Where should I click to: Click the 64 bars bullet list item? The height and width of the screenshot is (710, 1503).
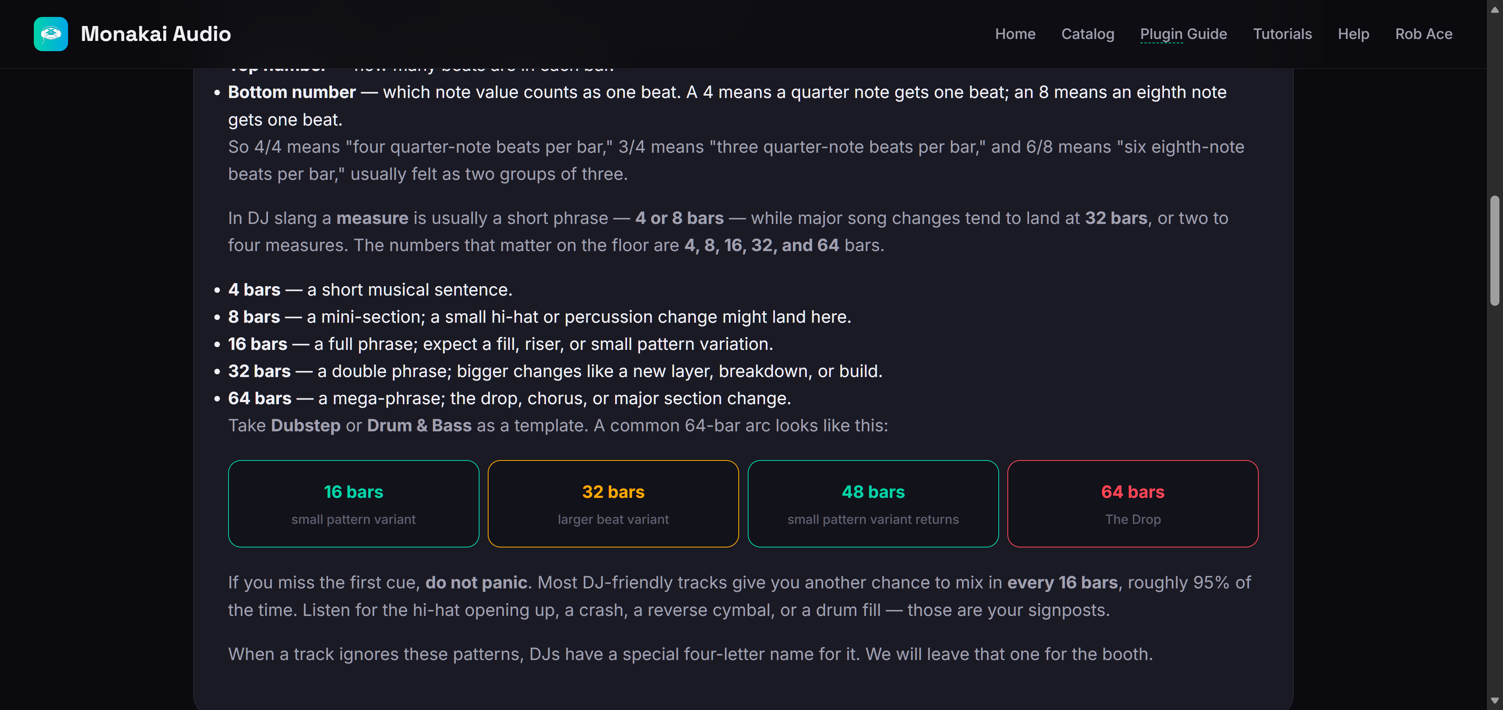pos(509,398)
